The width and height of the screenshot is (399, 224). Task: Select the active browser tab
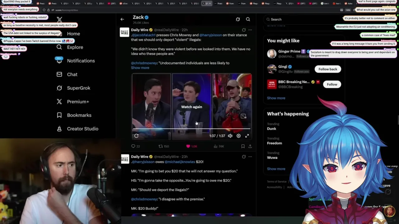click(206, 3)
